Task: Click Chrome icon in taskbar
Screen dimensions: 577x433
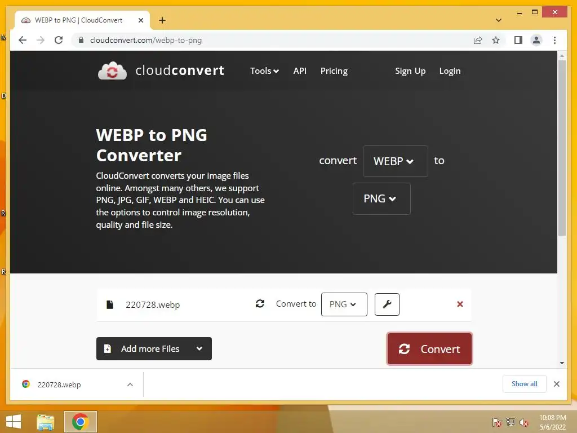Action: click(x=80, y=422)
